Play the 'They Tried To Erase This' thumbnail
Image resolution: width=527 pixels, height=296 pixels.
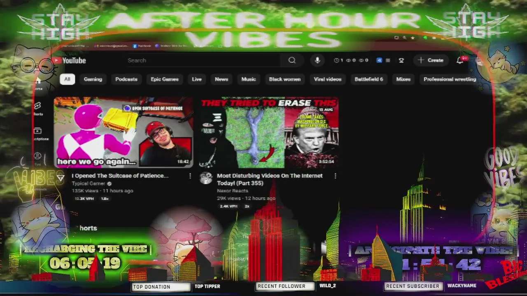(269, 133)
